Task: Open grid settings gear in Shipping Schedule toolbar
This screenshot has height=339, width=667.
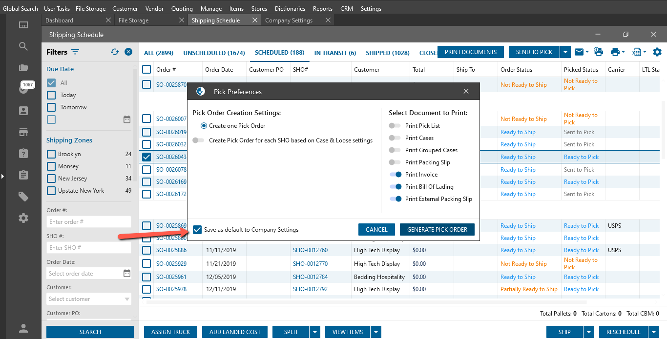Action: (657, 52)
